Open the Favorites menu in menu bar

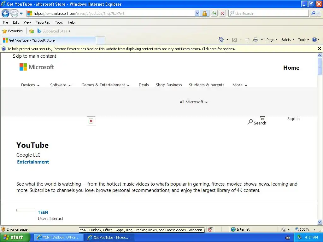43,22
